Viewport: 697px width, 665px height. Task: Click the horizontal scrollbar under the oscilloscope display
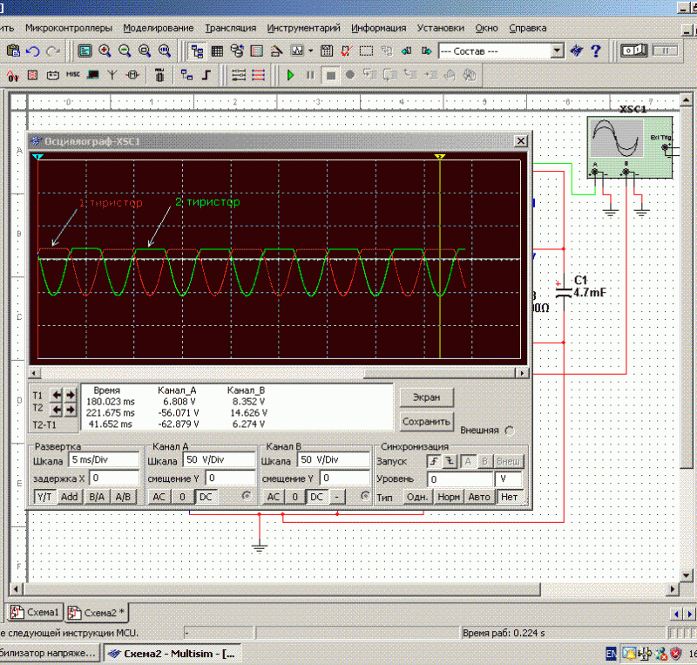coord(261,372)
